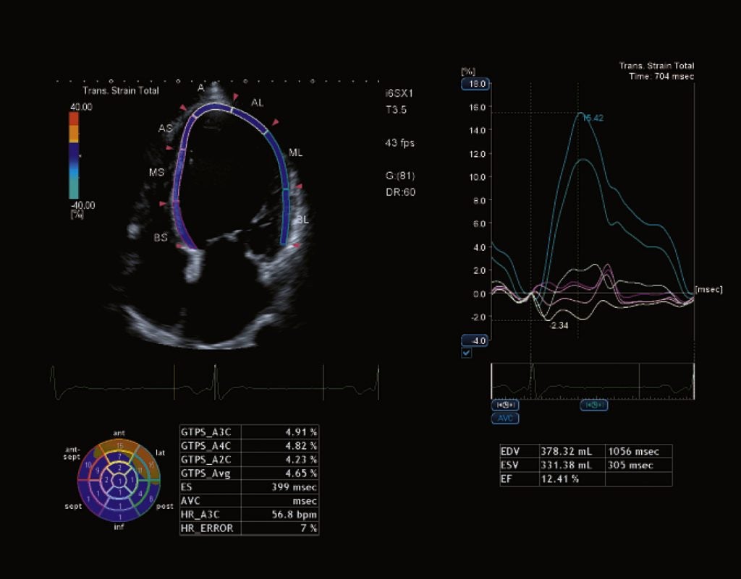Click the T3.5 readout beside the echo image
Screen dimensions: 741x579
(396, 110)
